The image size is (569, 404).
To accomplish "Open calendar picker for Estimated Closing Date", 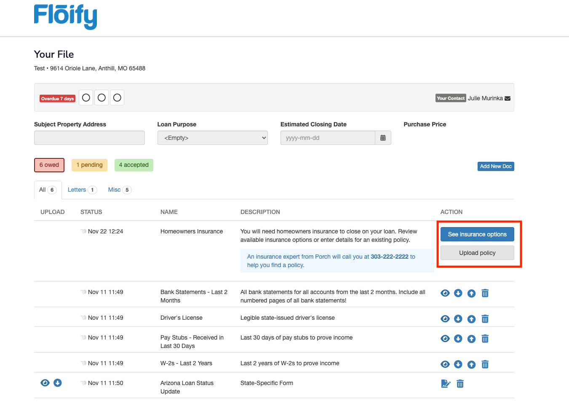I will pos(383,138).
